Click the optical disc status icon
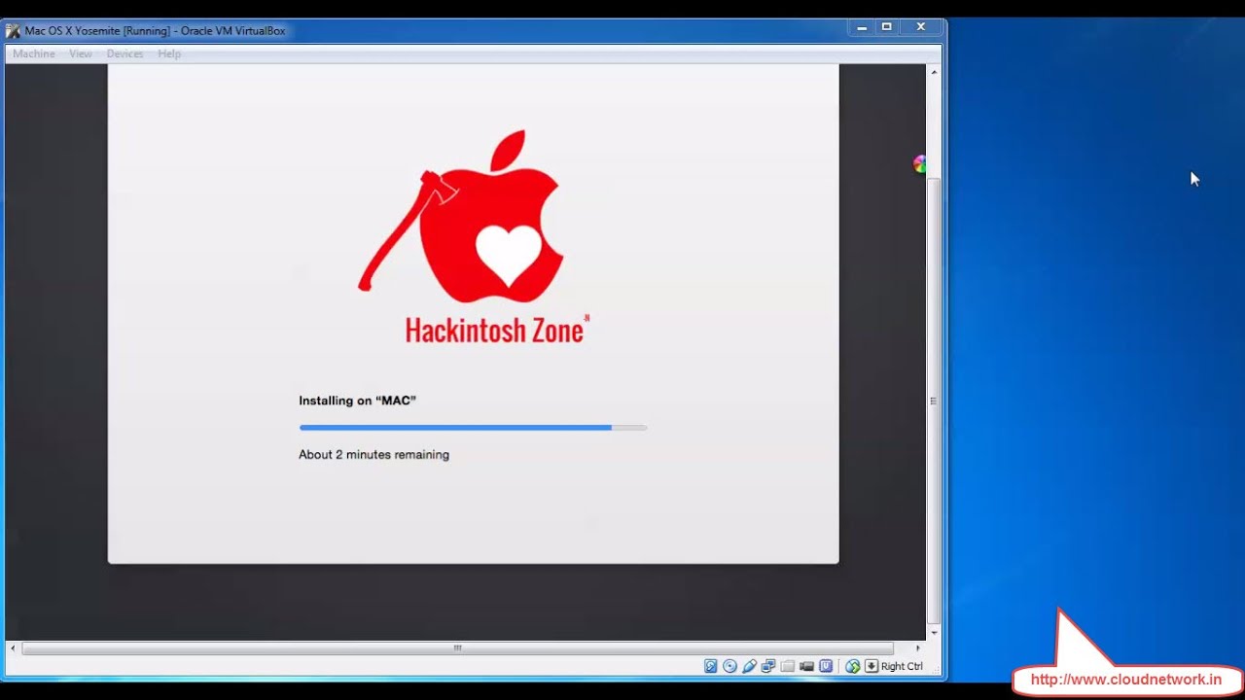 [729, 666]
